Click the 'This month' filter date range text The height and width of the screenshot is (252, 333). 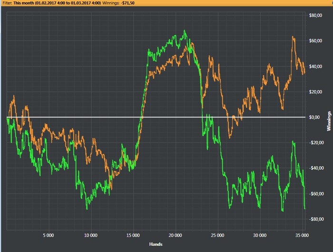tap(57, 3)
